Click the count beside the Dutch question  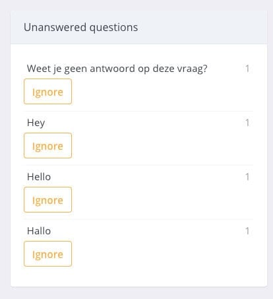click(247, 69)
